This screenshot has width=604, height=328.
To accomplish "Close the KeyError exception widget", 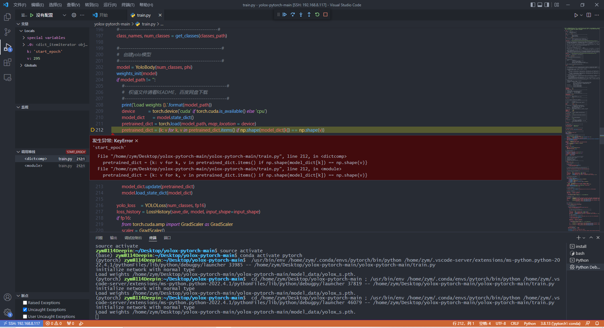I will point(137,141).
